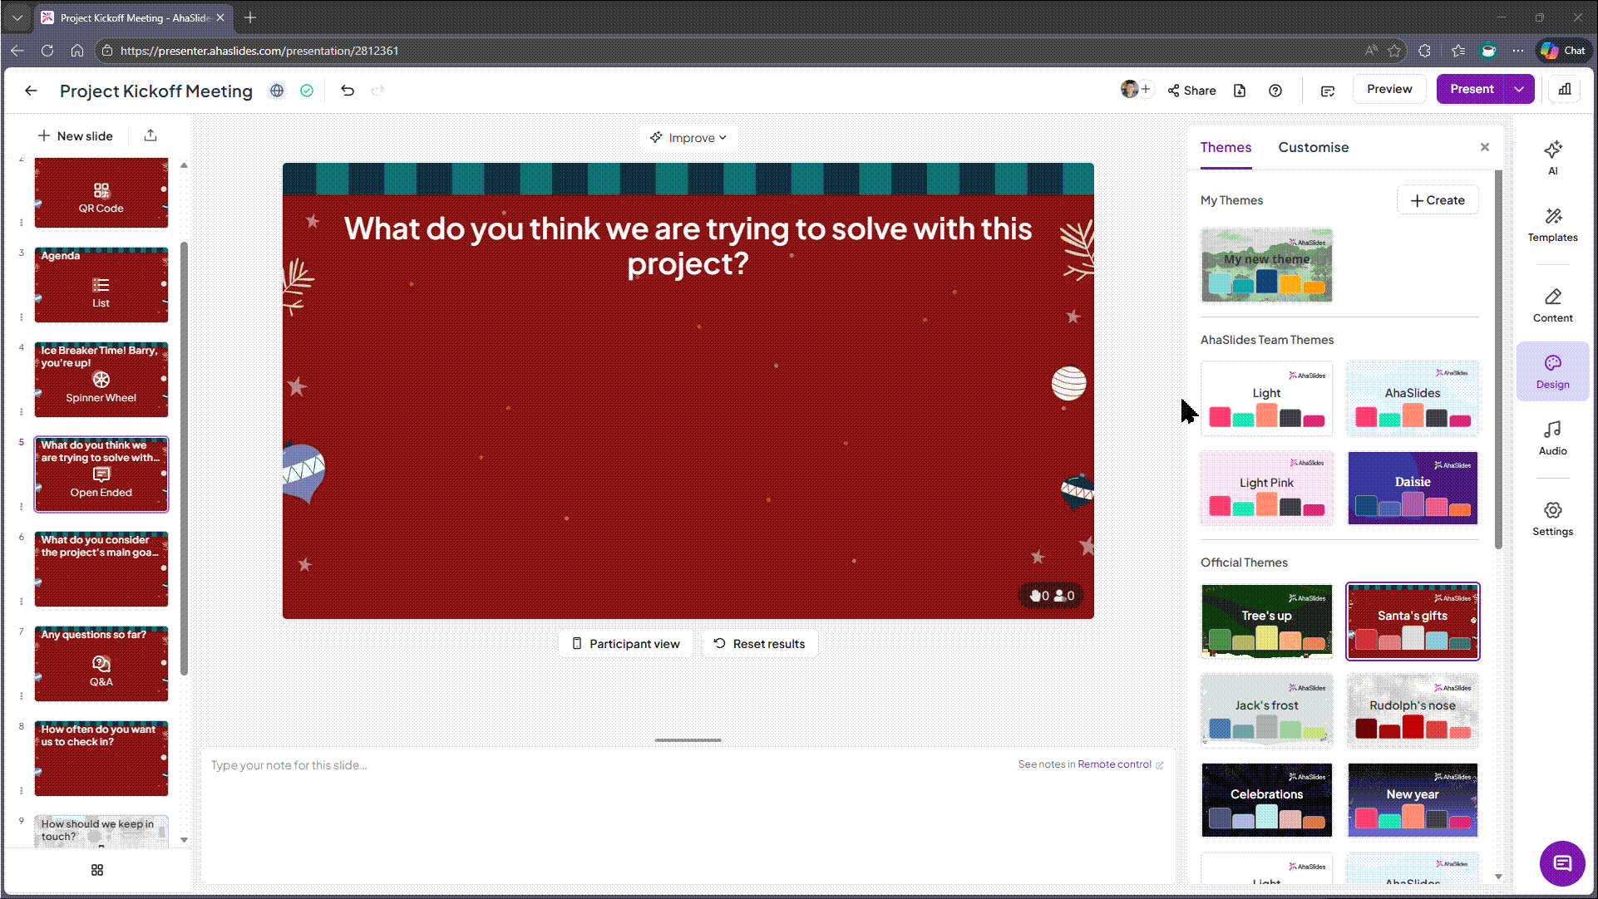
Task: Switch to the Customise tab
Action: [1313, 147]
